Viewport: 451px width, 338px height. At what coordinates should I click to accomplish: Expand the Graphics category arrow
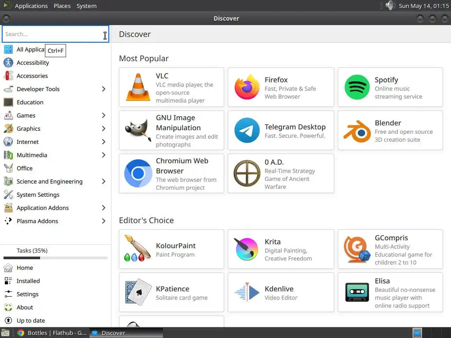(104, 129)
